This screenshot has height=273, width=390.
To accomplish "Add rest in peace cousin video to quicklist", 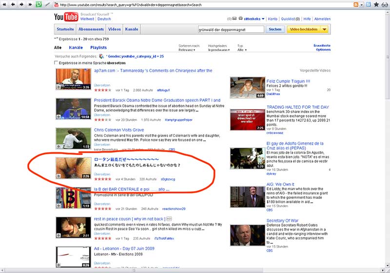I will [58, 235].
